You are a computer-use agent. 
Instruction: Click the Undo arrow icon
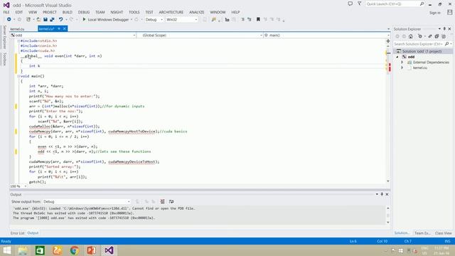(x=60, y=19)
